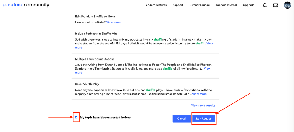Screen dimensions: 294x132
Task: Open the Pandora Features menu
Action: (155, 5)
